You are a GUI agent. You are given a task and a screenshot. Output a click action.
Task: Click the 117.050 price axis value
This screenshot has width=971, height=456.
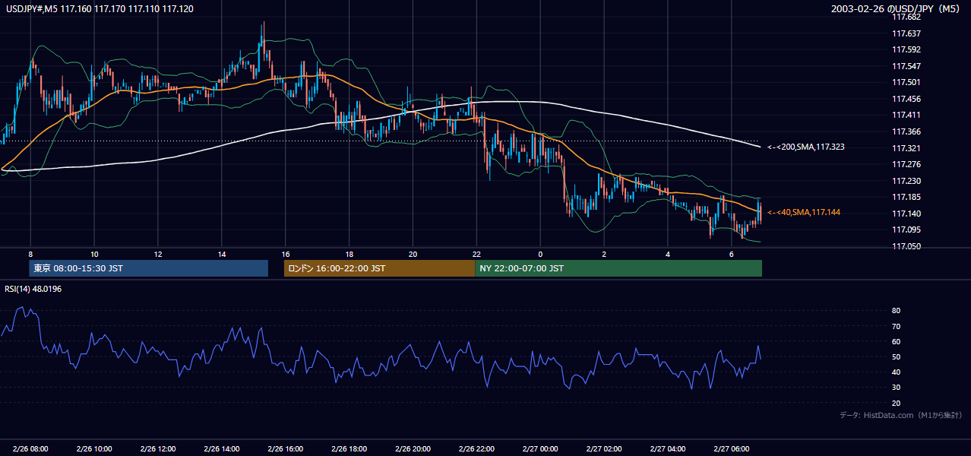[906, 246]
